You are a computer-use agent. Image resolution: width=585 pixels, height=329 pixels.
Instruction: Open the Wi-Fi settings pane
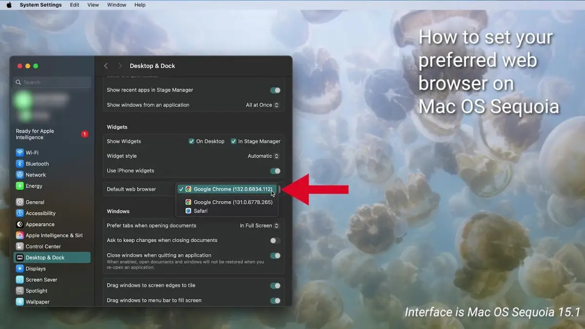pos(52,153)
